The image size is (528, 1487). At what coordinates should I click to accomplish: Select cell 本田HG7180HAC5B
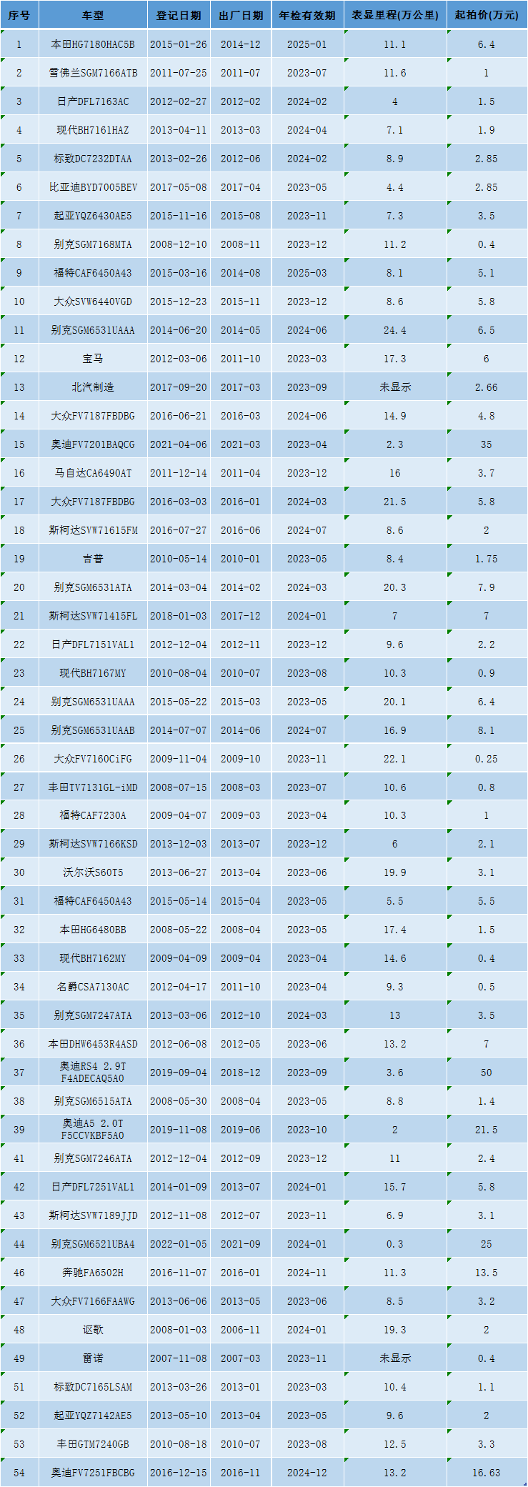[x=93, y=44]
